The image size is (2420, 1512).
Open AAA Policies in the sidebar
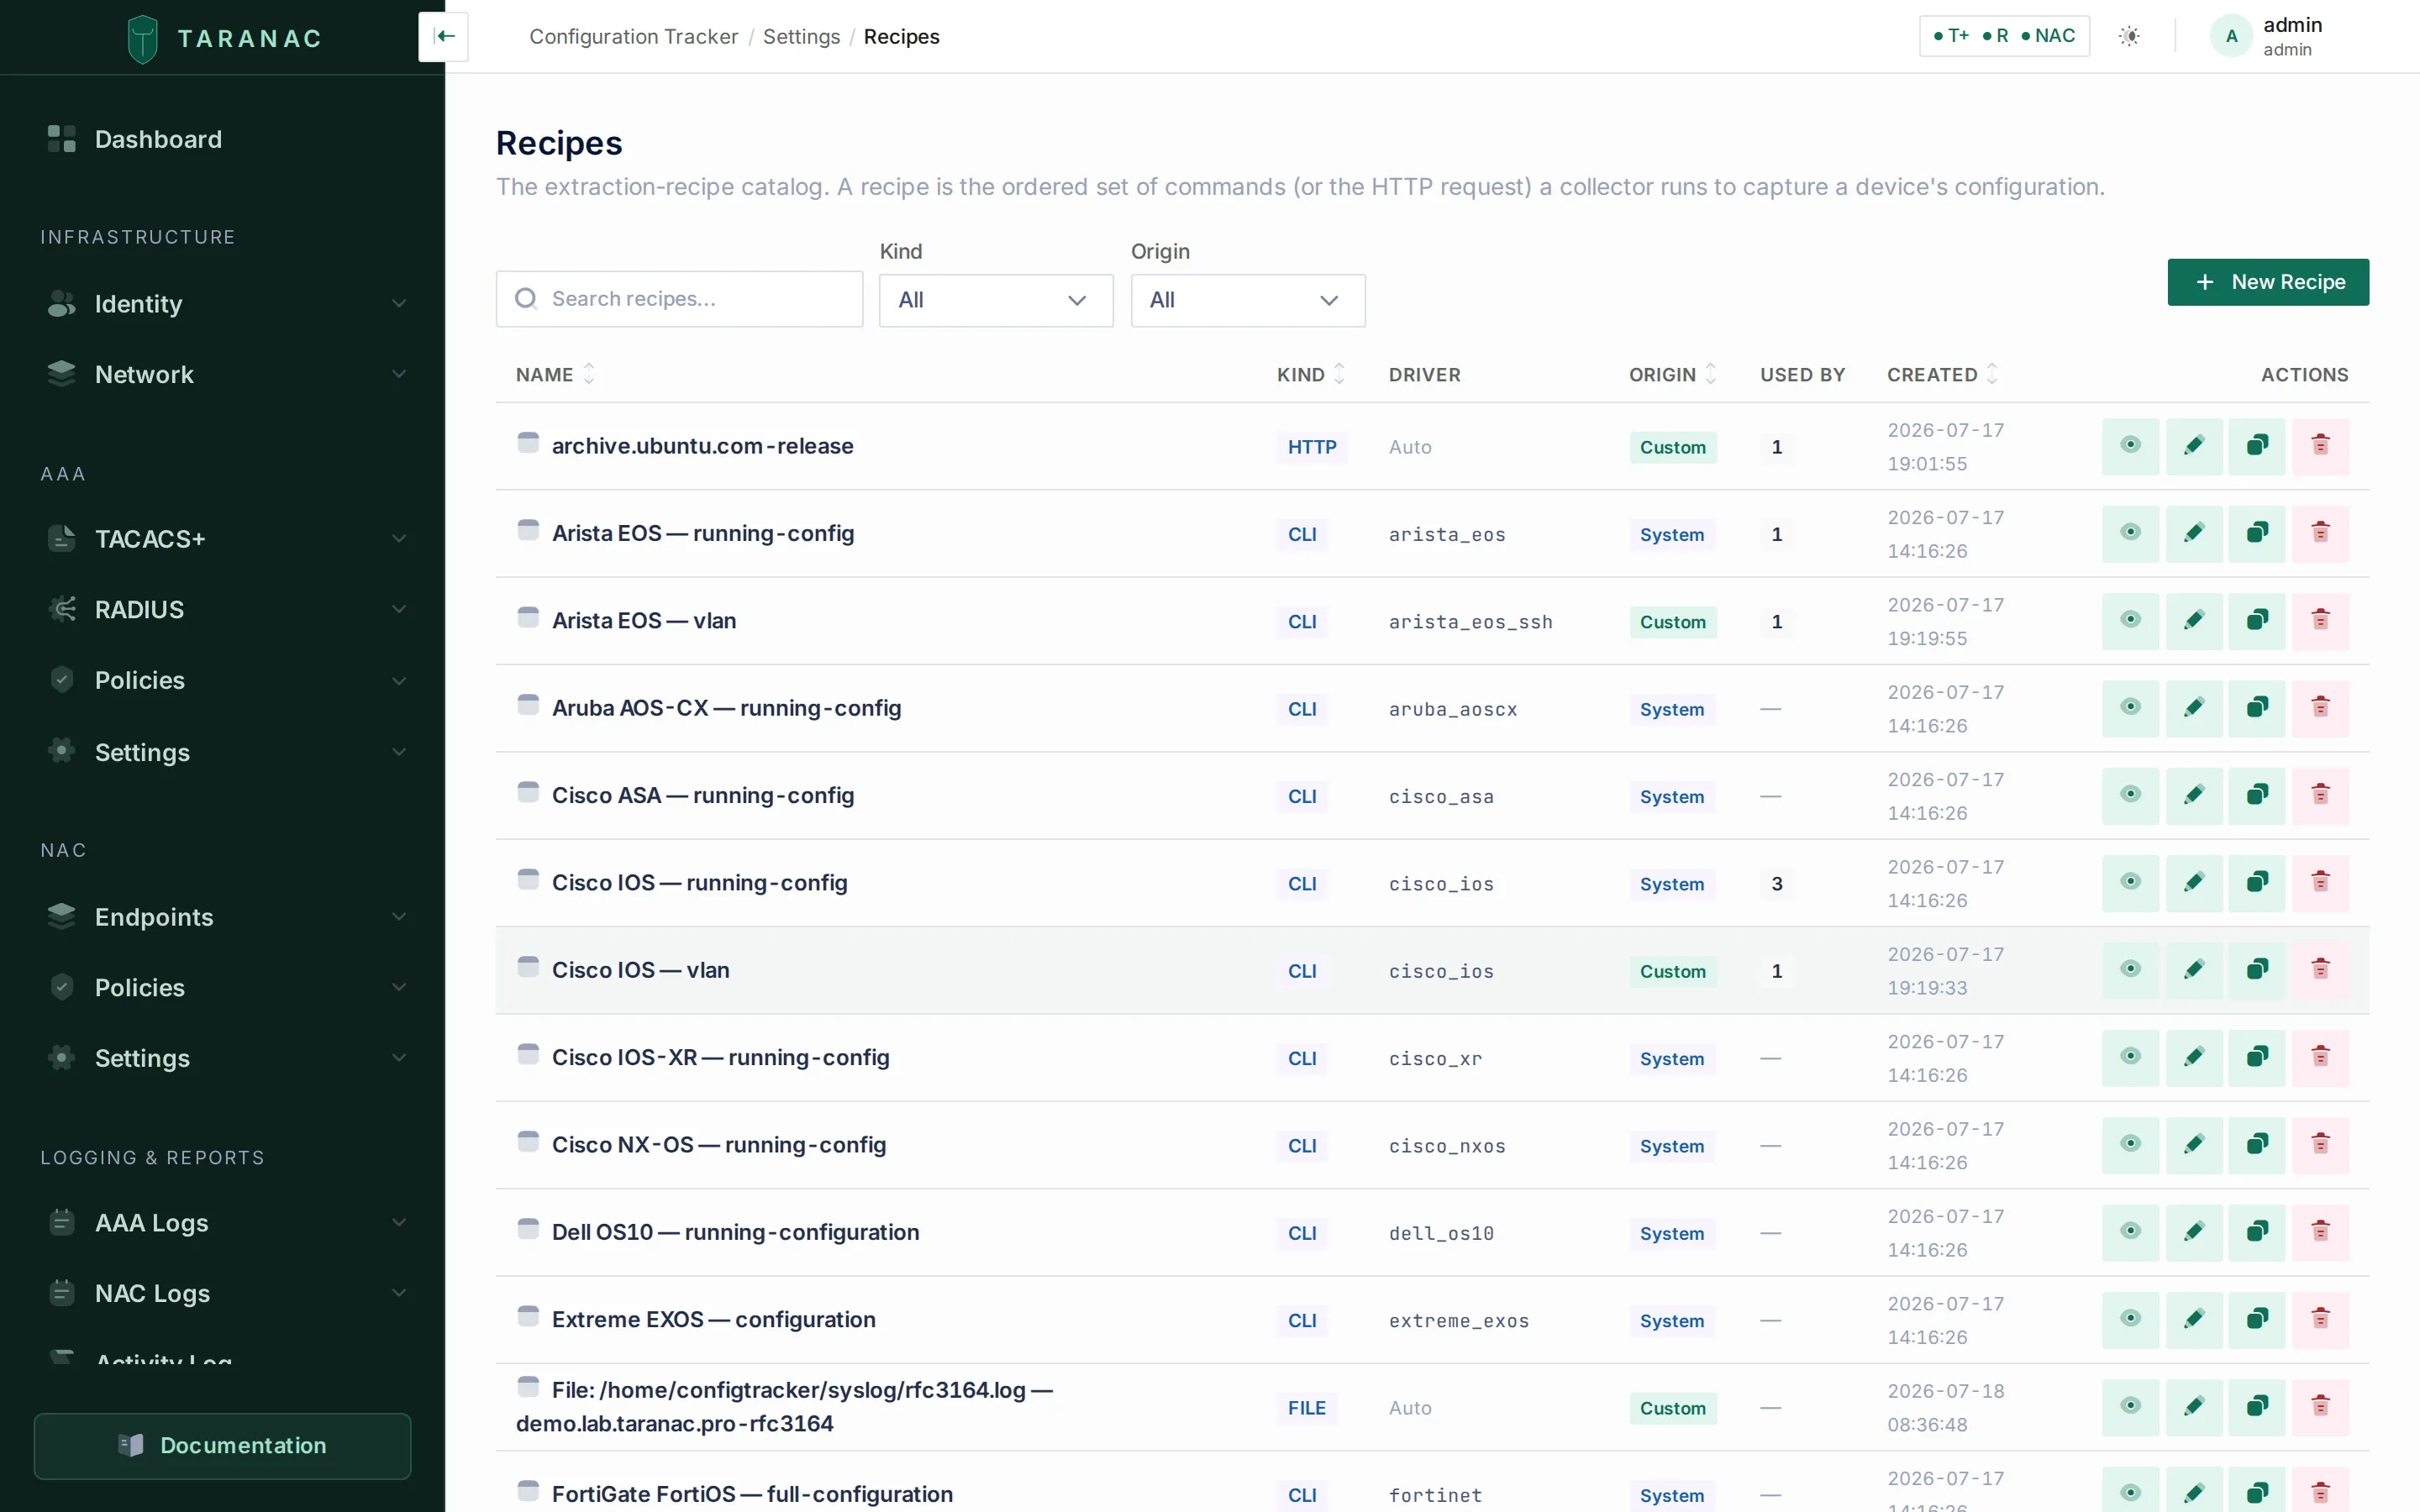(226, 680)
